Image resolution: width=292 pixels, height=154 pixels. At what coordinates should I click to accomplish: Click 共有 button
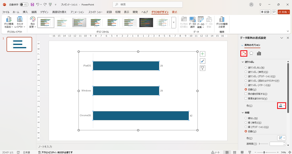(x=284, y=12)
